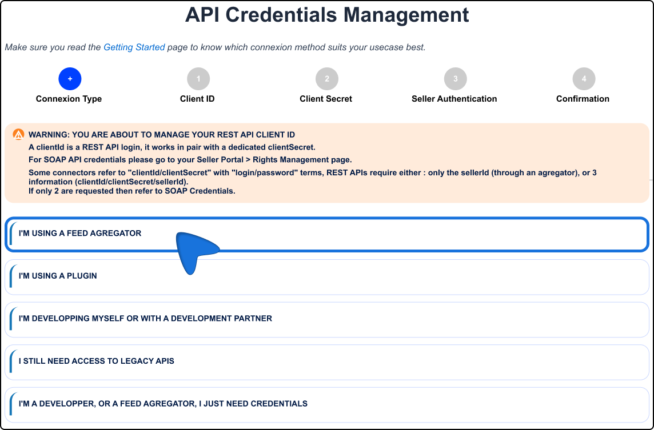
Task: Click the SOAP API credentials Rights Management line
Action: (x=190, y=159)
